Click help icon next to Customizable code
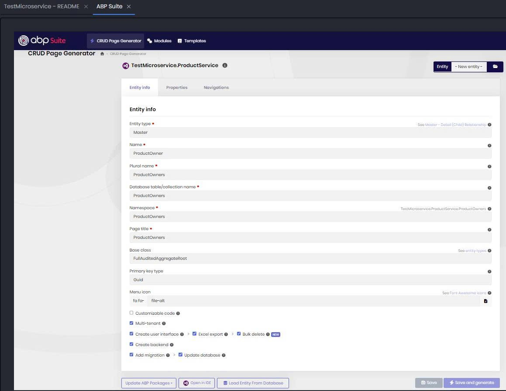 (178, 313)
